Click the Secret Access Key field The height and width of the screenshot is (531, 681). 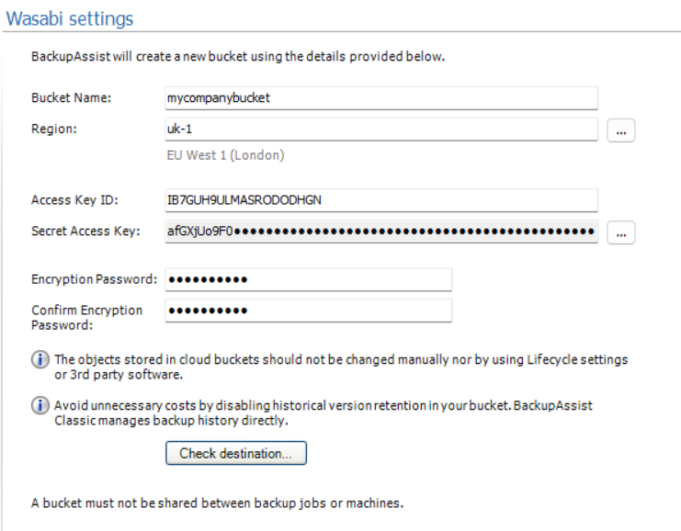381,232
